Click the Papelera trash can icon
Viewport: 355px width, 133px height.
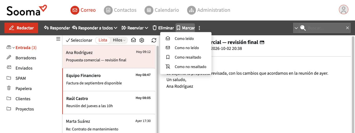coord(9,88)
